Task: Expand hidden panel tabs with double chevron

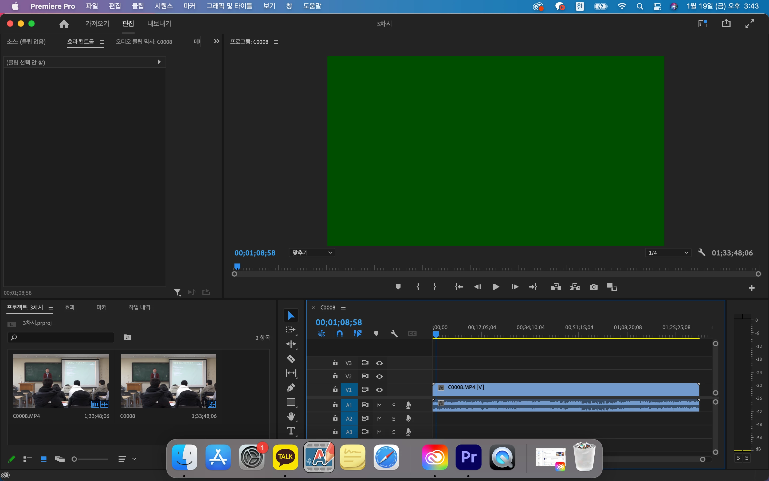Action: tap(217, 41)
